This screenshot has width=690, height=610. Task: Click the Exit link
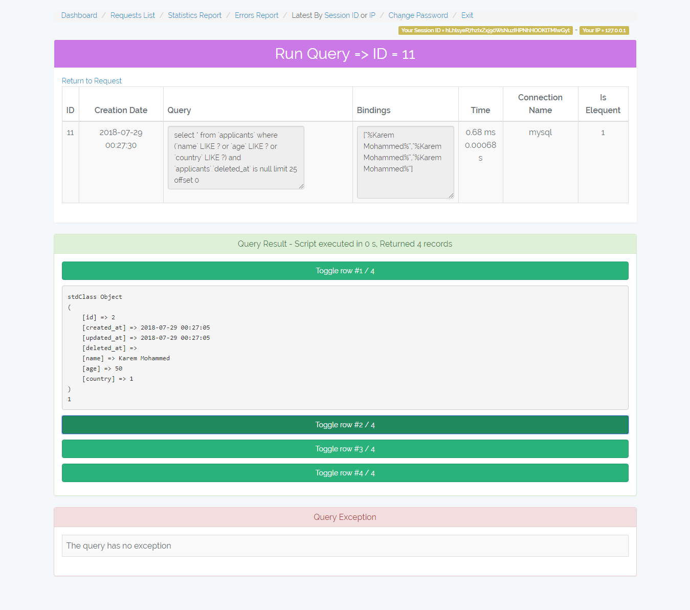coord(467,15)
